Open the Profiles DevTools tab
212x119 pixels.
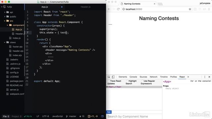click(x=174, y=77)
